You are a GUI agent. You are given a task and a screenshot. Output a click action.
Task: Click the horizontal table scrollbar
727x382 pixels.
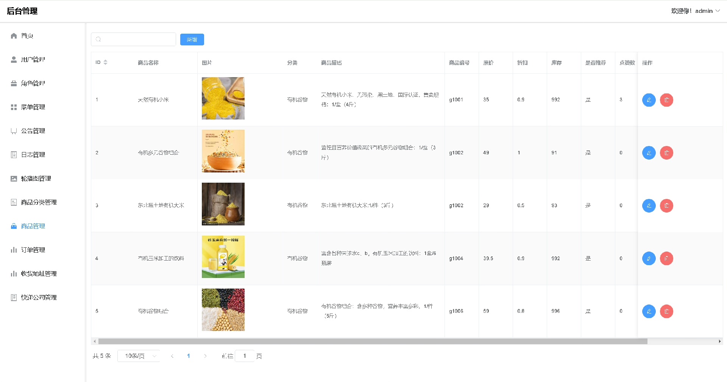373,342
